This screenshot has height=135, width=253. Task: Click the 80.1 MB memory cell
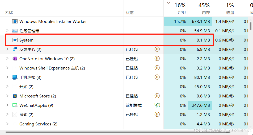200,77
